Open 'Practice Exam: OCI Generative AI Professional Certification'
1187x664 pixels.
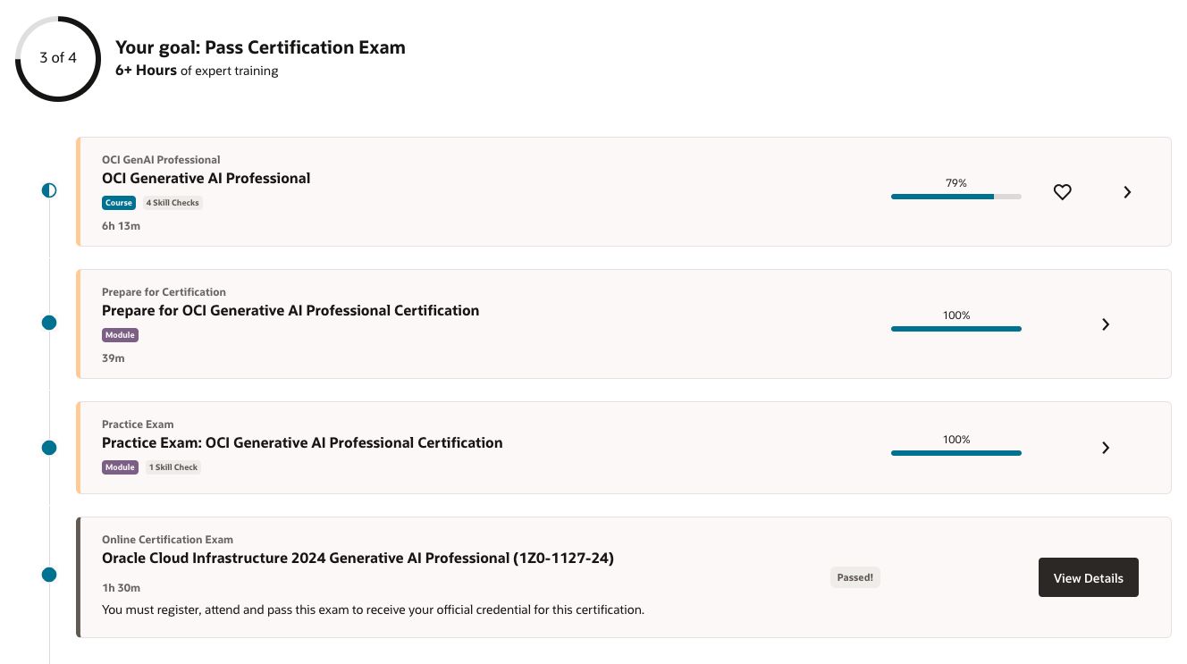[303, 442]
